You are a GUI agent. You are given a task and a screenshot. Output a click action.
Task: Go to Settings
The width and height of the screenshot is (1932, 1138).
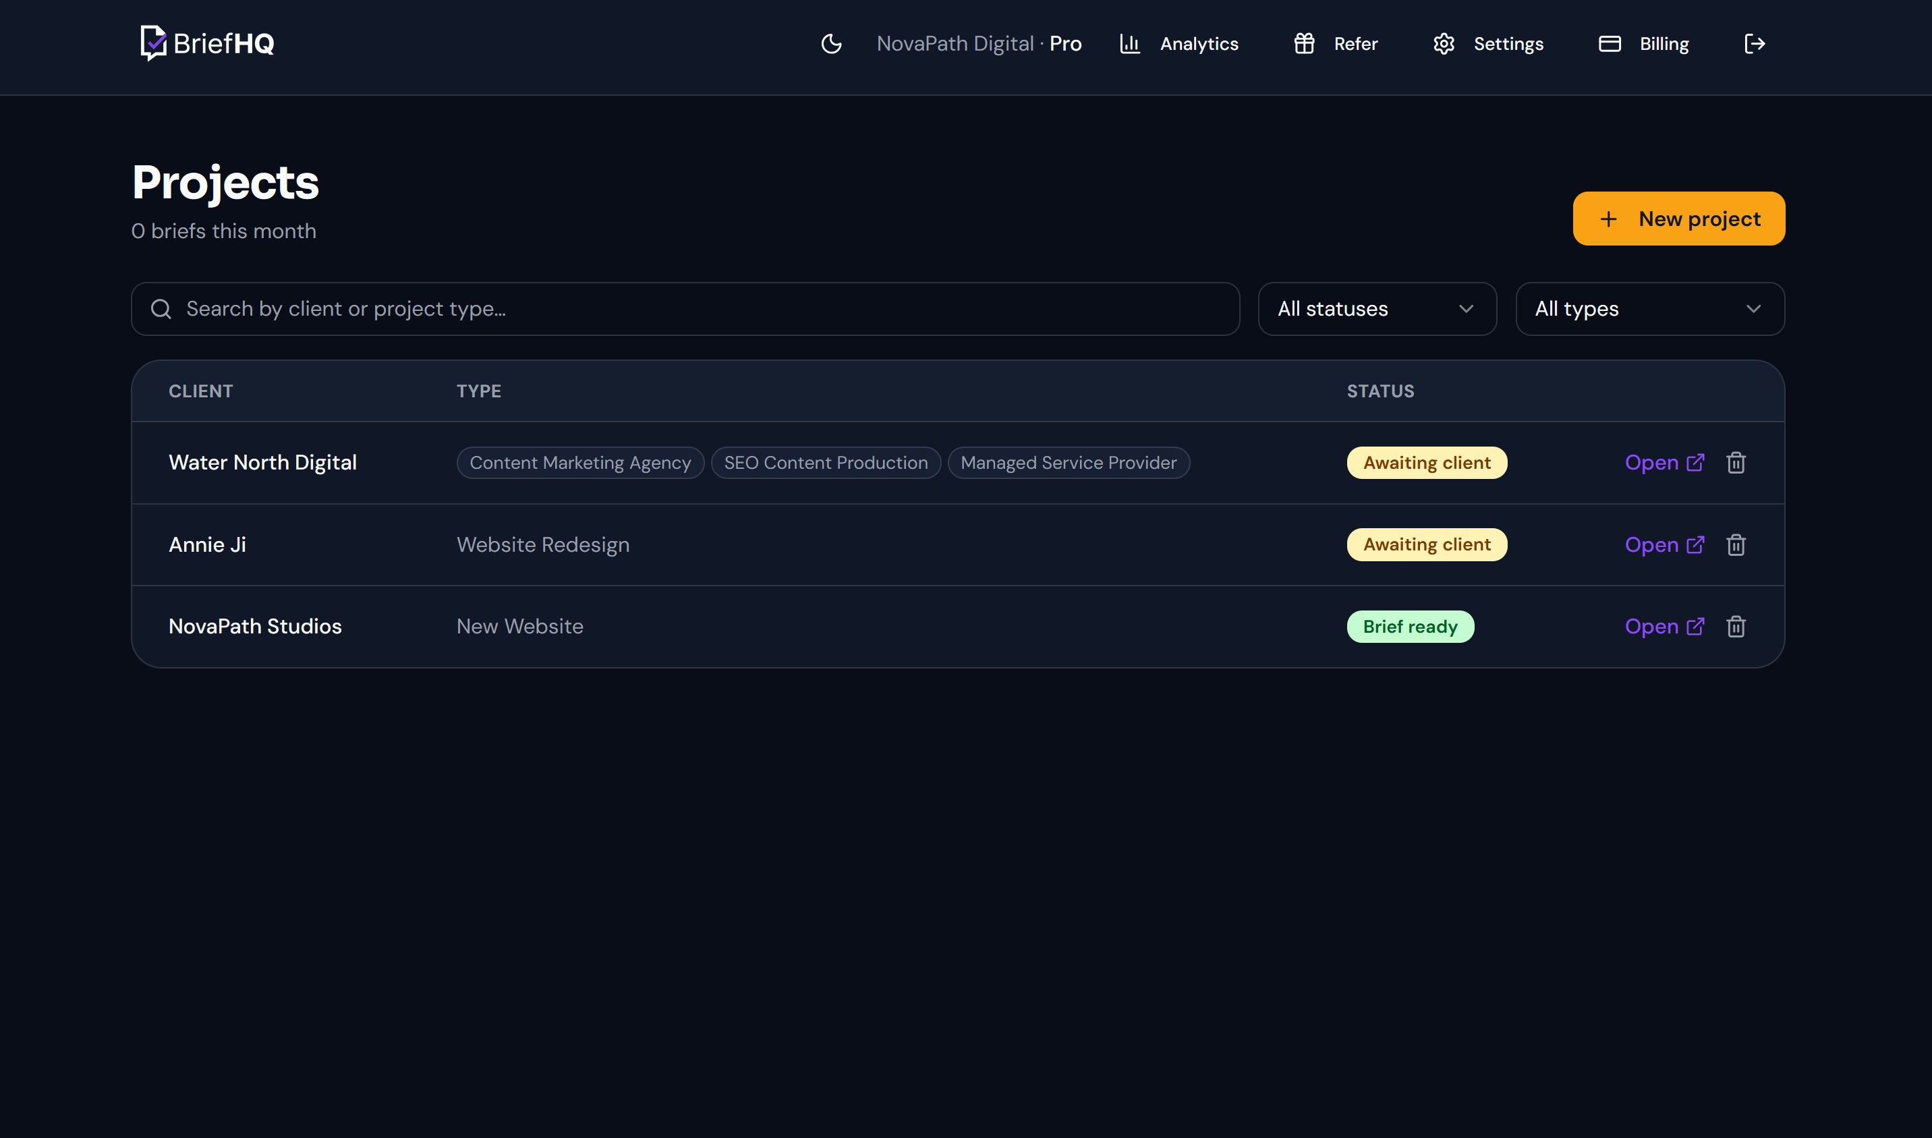click(1488, 44)
